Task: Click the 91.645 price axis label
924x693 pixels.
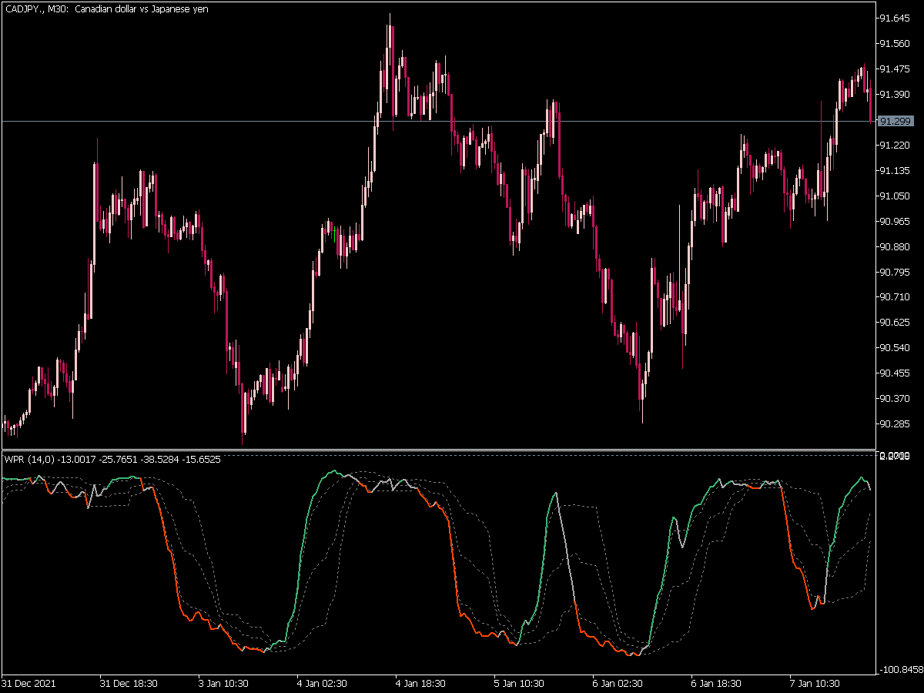Action: [x=895, y=18]
